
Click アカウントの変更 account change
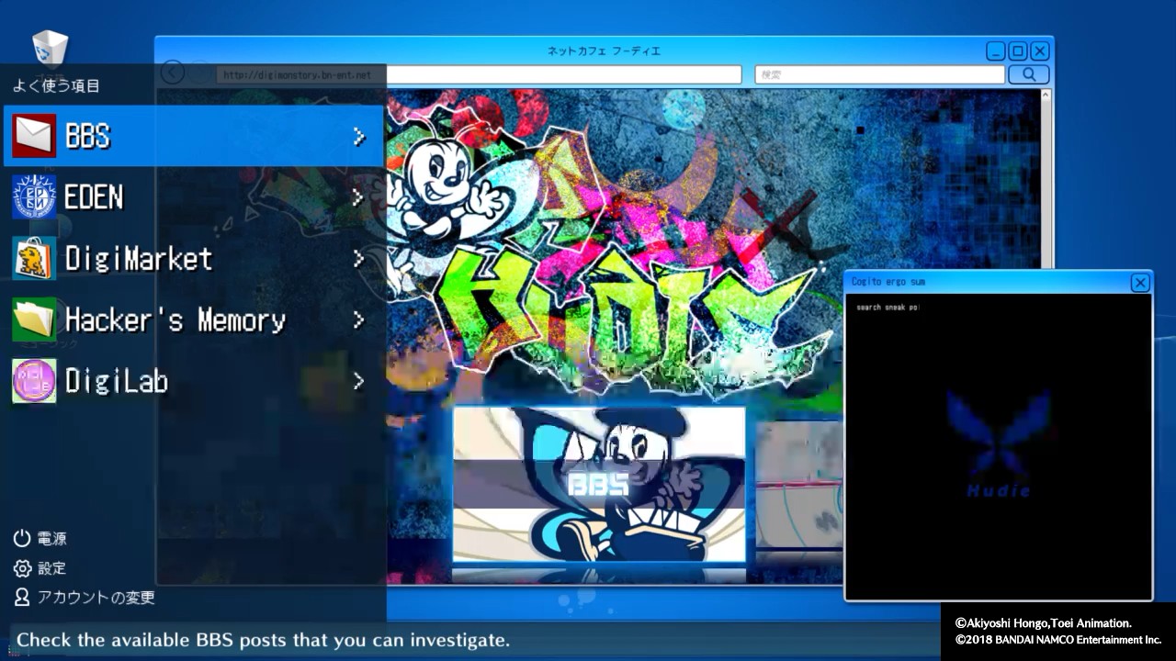tap(85, 598)
